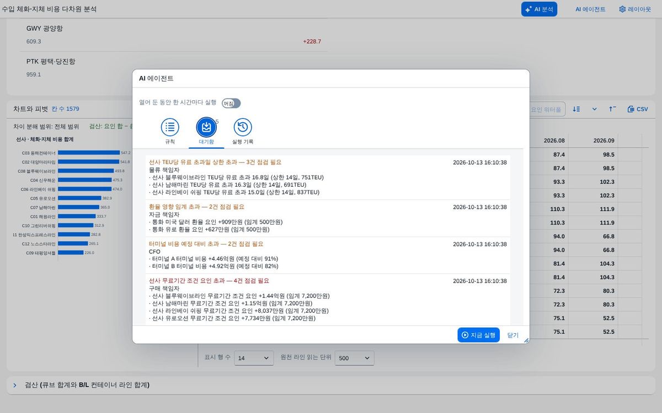
Task: Grab the dialog resize handle corner
Action: click(526, 340)
